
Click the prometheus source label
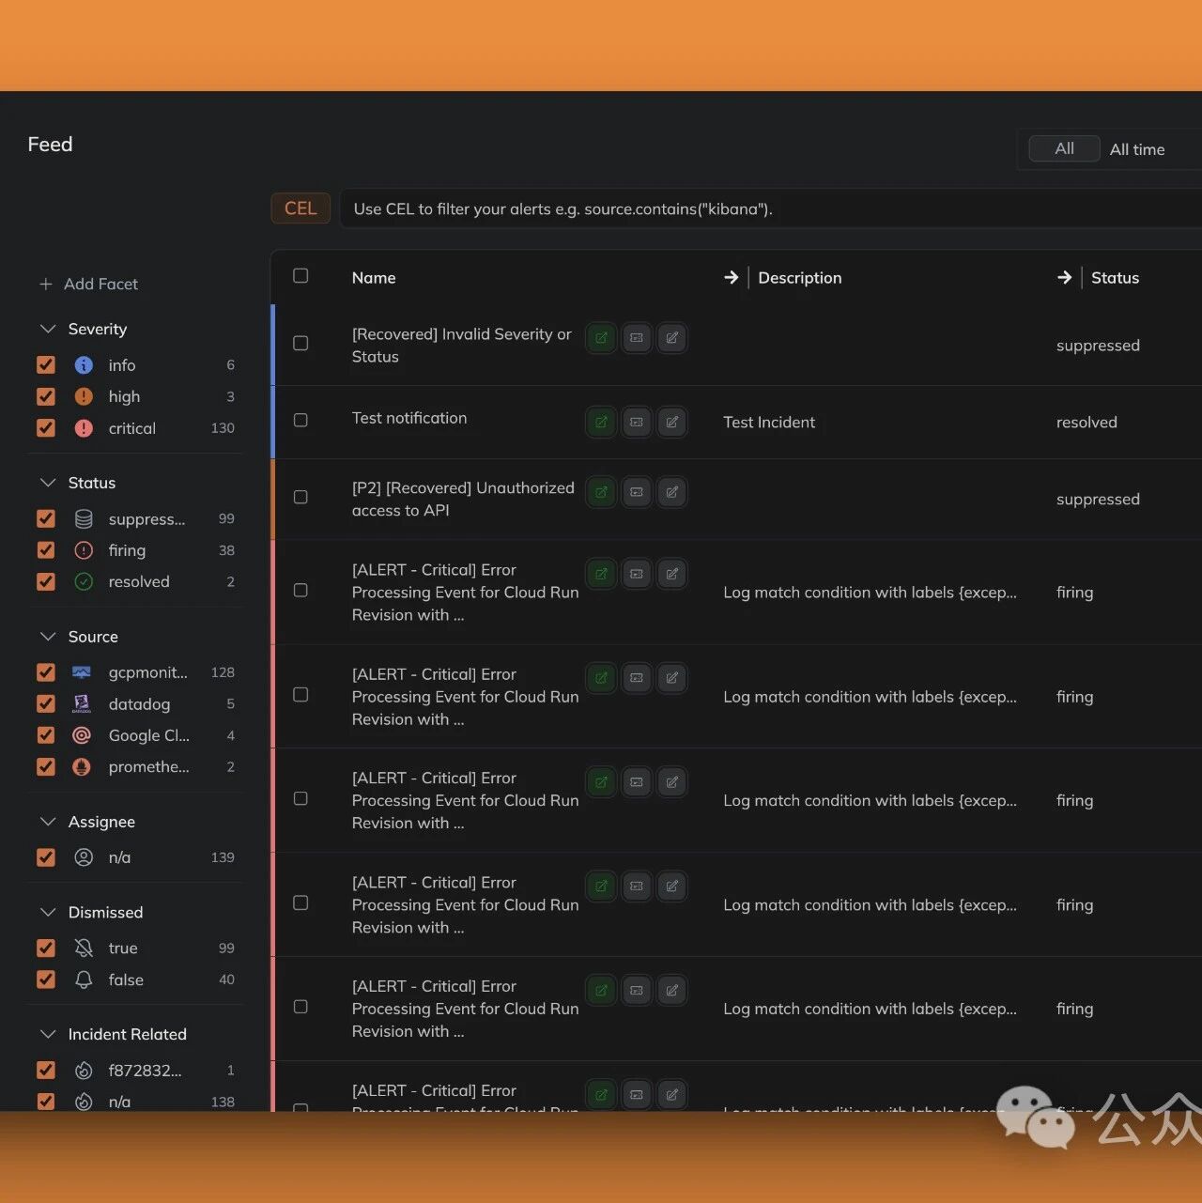tap(148, 767)
